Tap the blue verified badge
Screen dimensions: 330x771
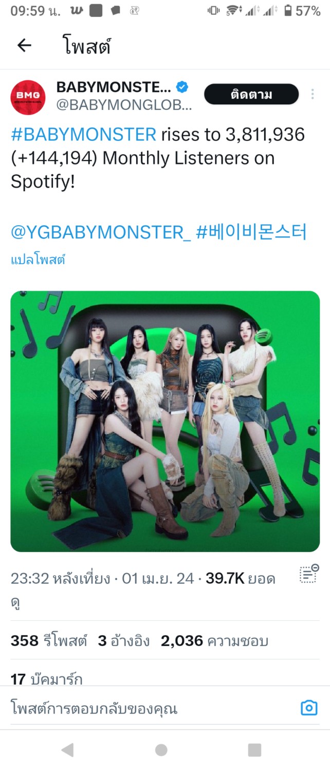click(x=182, y=86)
